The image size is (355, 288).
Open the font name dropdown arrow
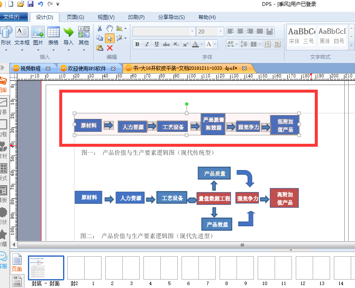pyautogui.click(x=192, y=31)
